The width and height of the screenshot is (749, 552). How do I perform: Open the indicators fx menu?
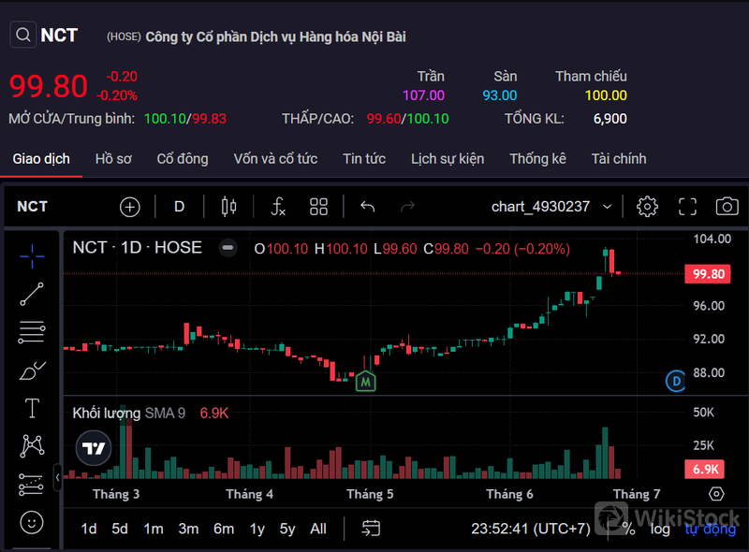click(278, 207)
